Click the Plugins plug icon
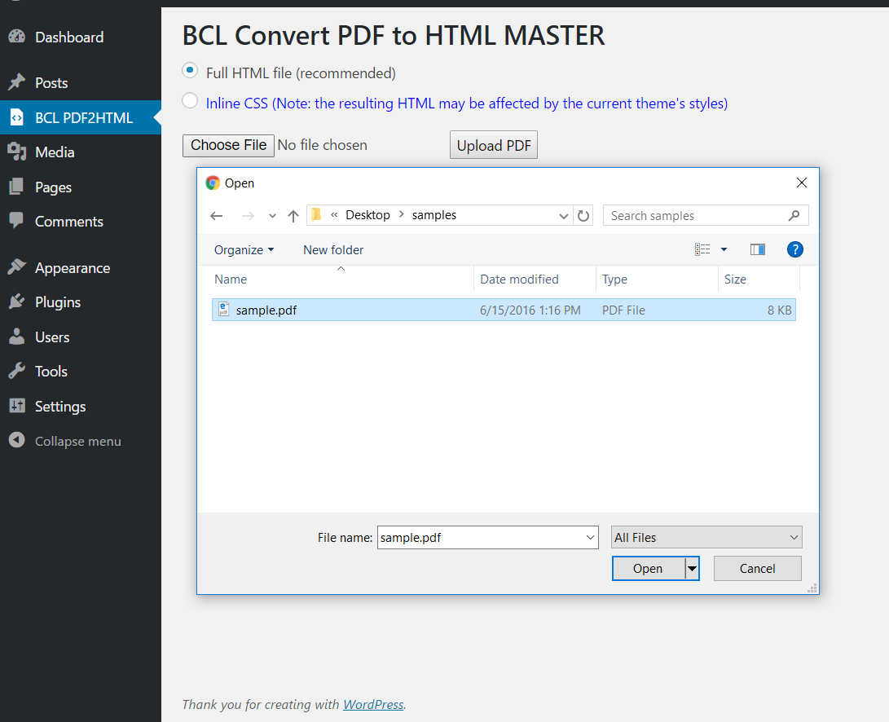This screenshot has height=722, width=889. point(16,302)
